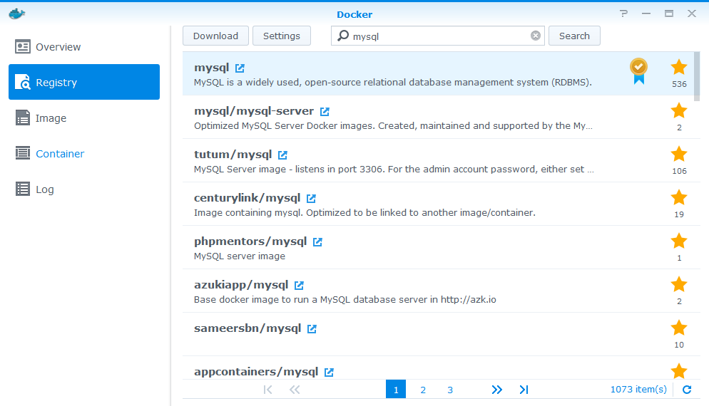
Task: Clear the search field with the X icon
Action: [536, 36]
